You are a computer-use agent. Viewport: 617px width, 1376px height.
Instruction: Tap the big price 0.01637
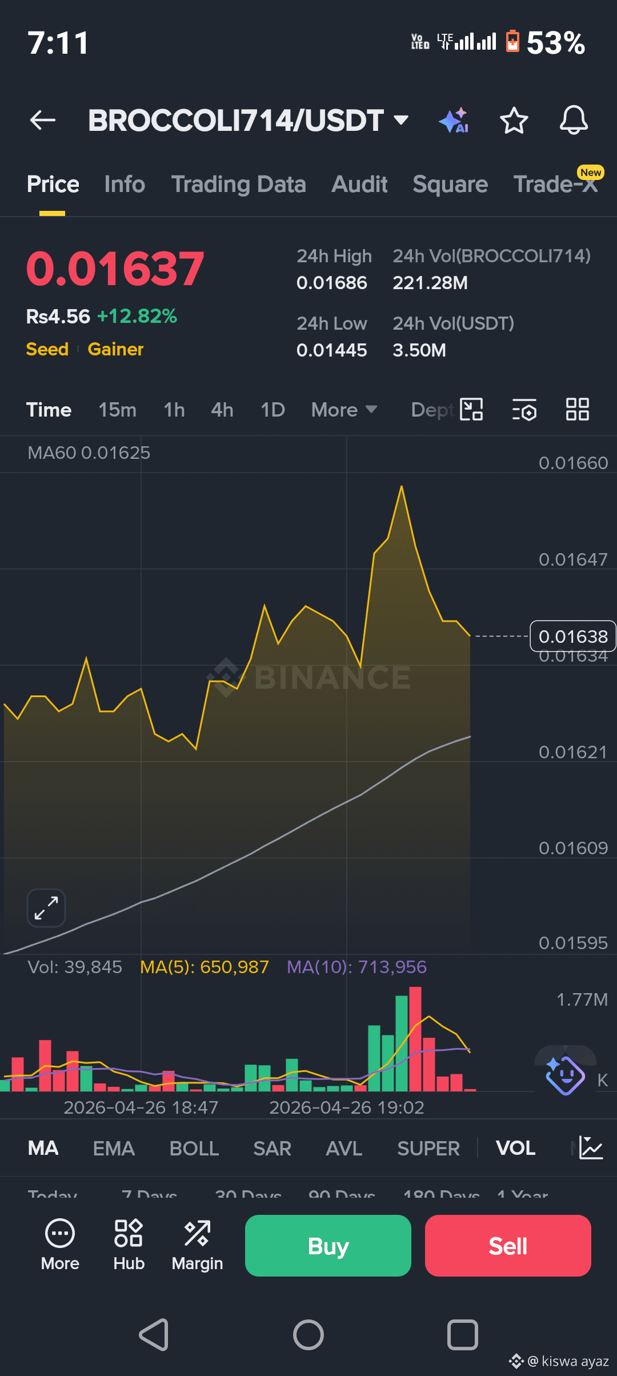point(115,269)
